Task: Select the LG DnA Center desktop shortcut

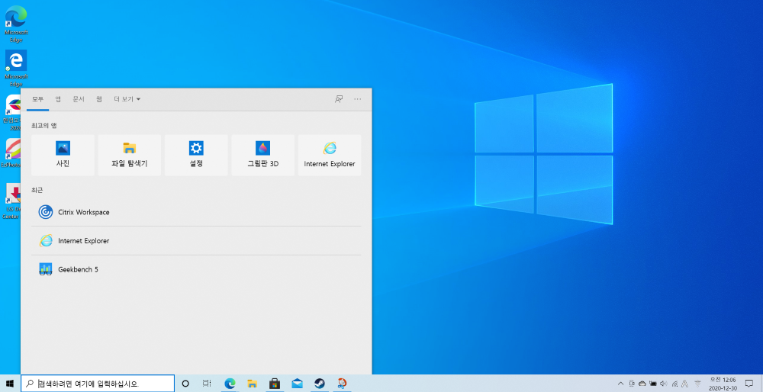Action: click(11, 201)
